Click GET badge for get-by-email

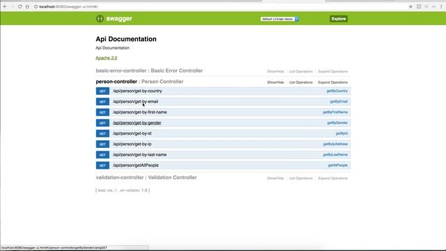[102, 102]
